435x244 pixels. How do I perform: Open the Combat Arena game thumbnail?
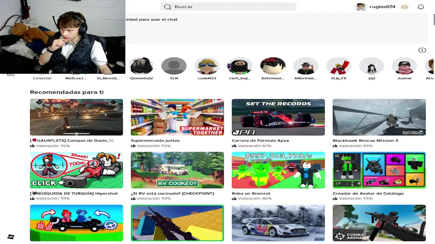click(x=379, y=223)
